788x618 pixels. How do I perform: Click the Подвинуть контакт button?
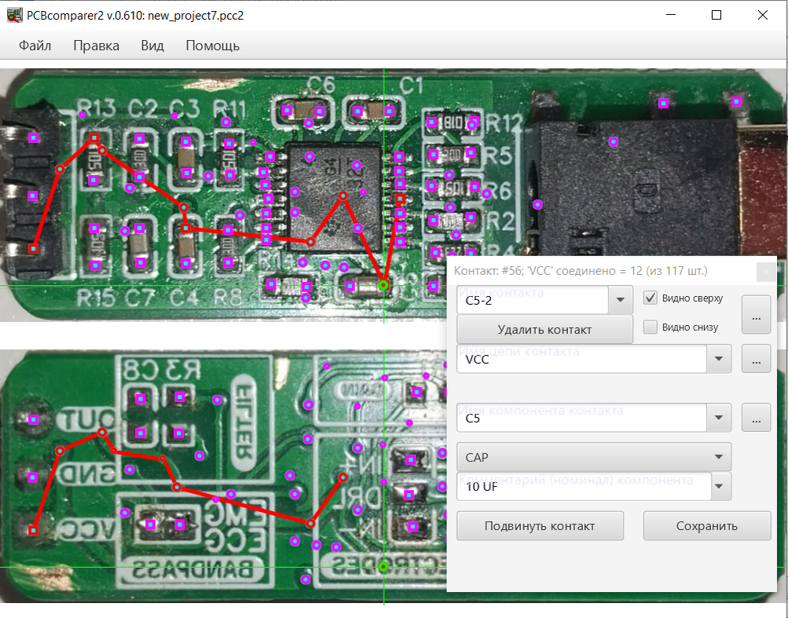point(540,525)
